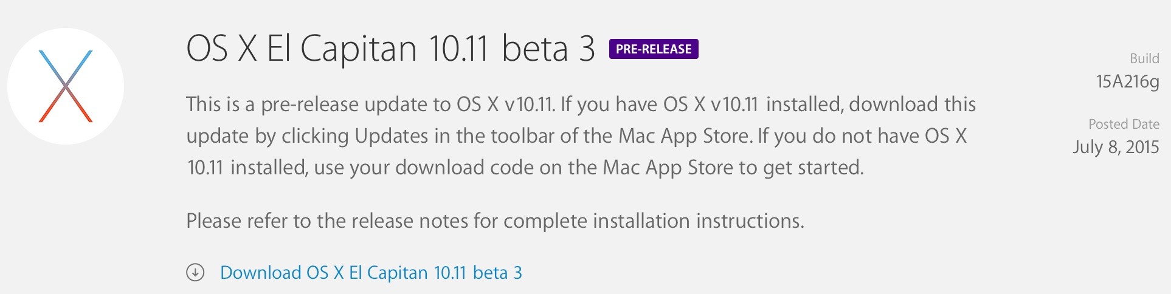
Task: Click the circled download arrow icon
Action: 195,273
